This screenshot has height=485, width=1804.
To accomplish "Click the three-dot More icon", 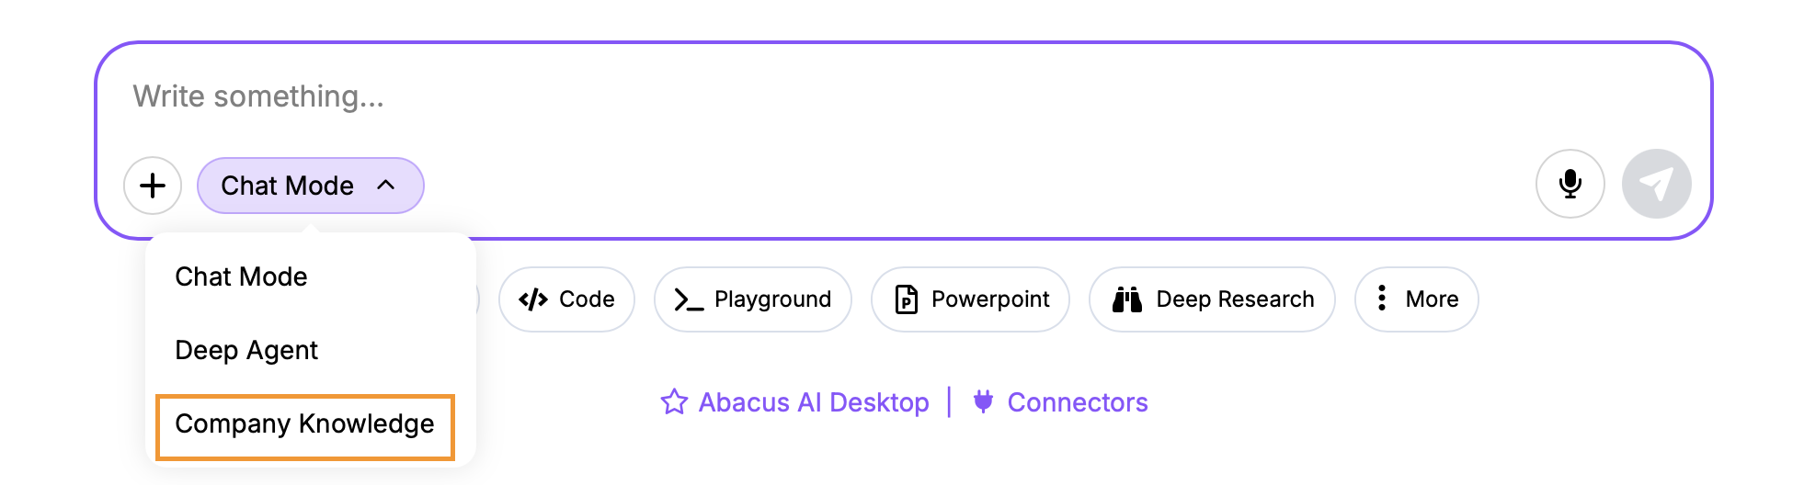I will click(x=1381, y=299).
